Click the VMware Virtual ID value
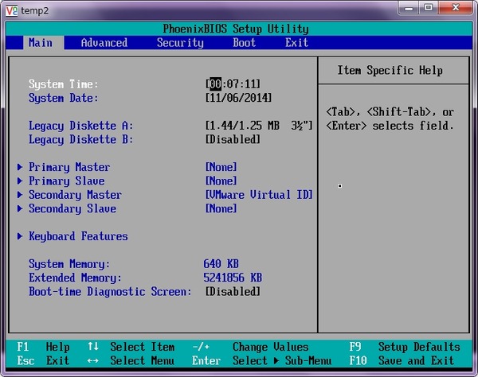Screen dimensions: 478x377 tap(259, 195)
